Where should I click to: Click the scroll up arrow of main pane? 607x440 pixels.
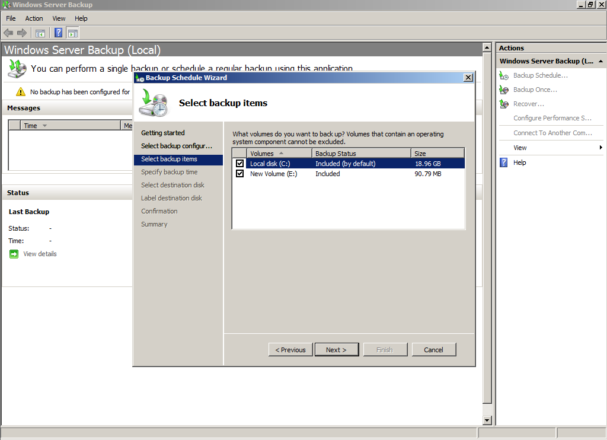[487, 47]
